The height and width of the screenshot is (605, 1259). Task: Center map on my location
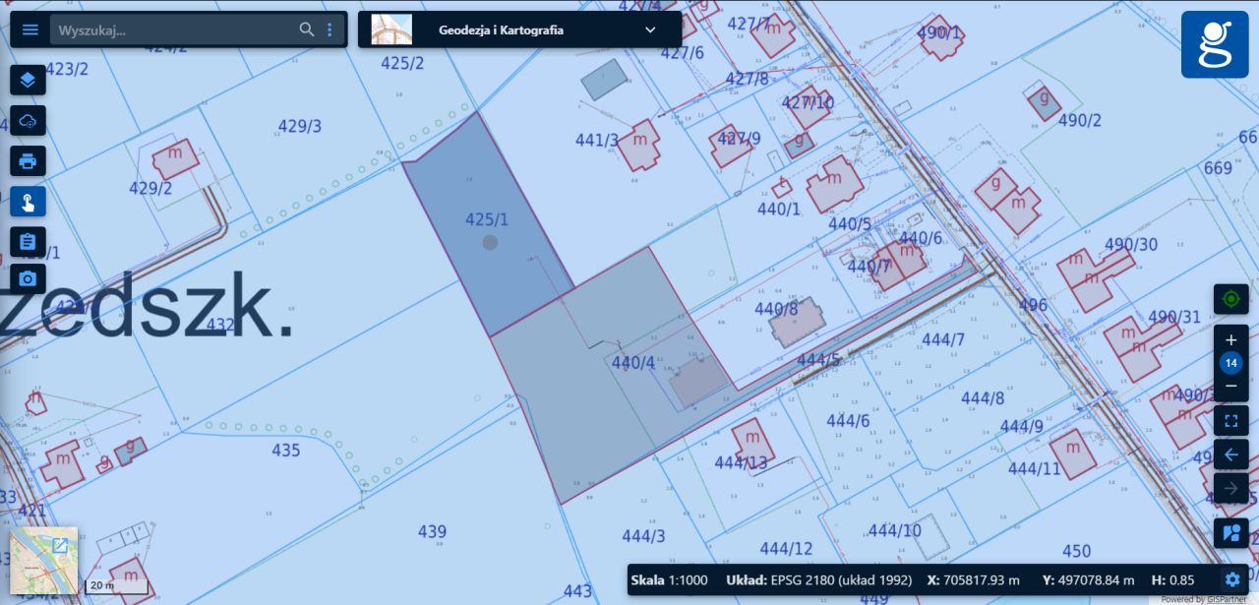[1230, 299]
